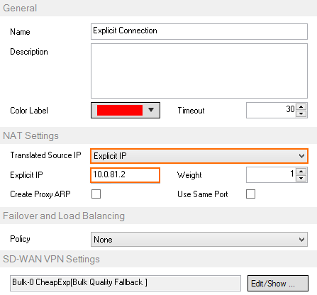
Task: Decrease Weight value with down arrow
Action: 301,178
